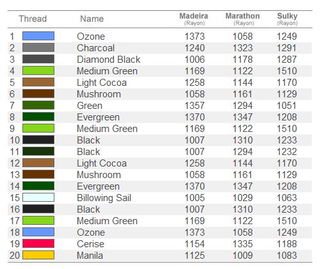Select the Billowing Sail pale swatch
This screenshot has width=320, height=269.
coord(38,197)
